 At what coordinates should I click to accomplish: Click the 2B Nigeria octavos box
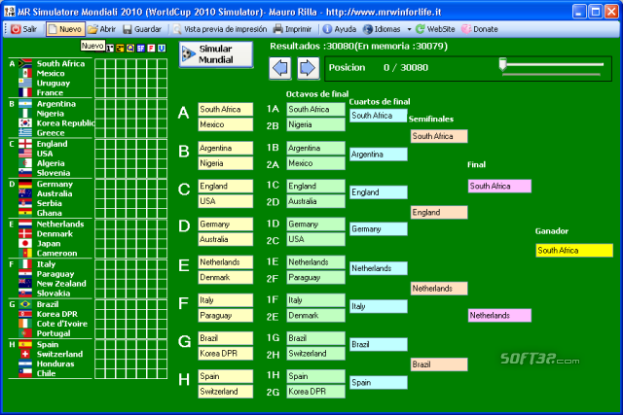point(315,124)
